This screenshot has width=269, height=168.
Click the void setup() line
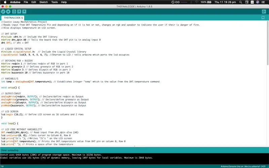tap(10, 88)
